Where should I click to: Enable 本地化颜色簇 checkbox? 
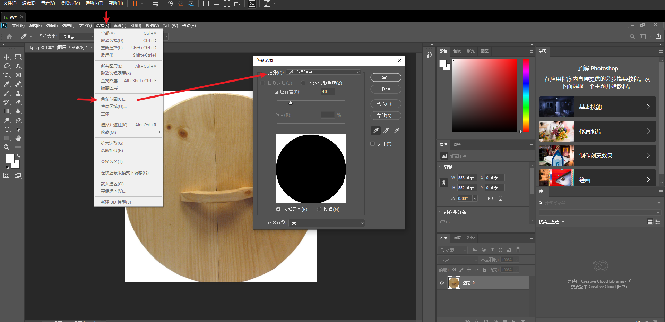303,83
